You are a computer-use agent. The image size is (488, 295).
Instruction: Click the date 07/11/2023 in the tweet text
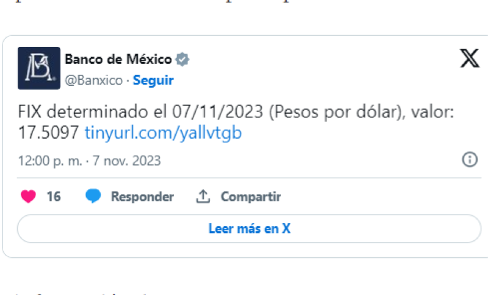coord(218,112)
